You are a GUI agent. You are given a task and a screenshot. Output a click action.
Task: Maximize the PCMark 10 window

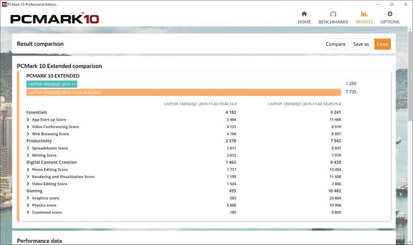click(x=392, y=4)
